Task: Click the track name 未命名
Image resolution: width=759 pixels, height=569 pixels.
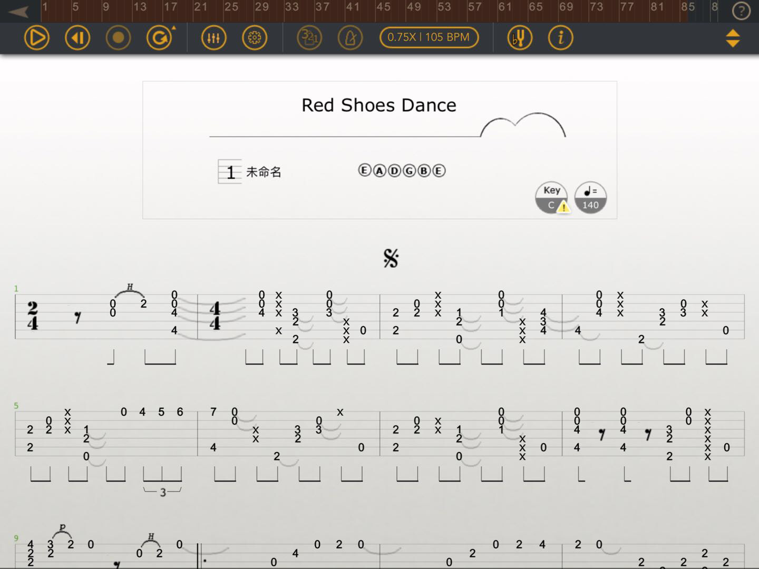Action: [264, 172]
